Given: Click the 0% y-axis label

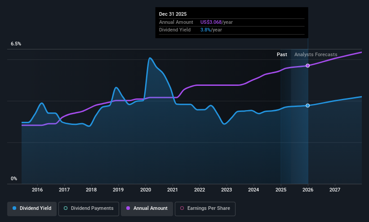Looking at the screenshot, I should click(x=14, y=179).
